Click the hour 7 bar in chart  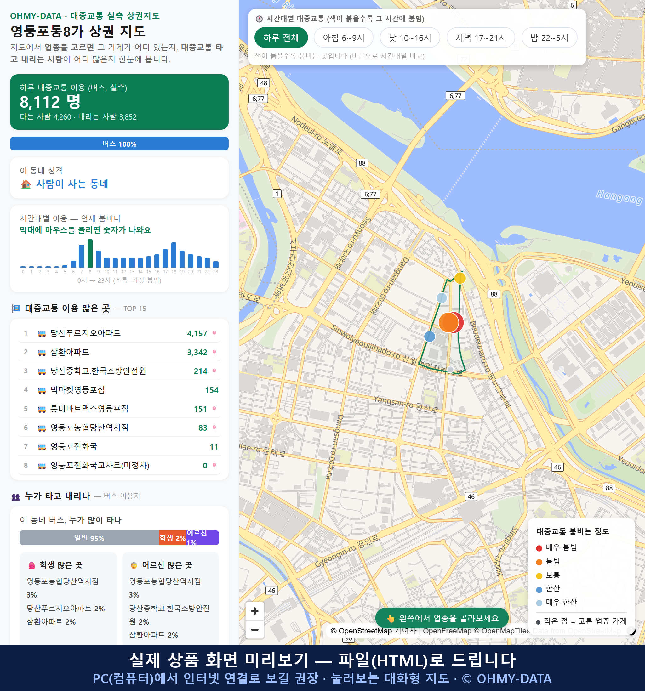click(81, 256)
